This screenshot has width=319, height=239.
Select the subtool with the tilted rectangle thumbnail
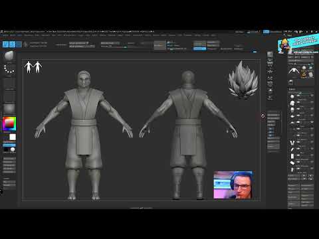click(x=292, y=163)
